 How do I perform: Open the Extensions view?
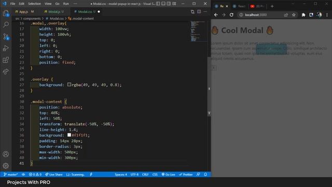[x=6, y=60]
